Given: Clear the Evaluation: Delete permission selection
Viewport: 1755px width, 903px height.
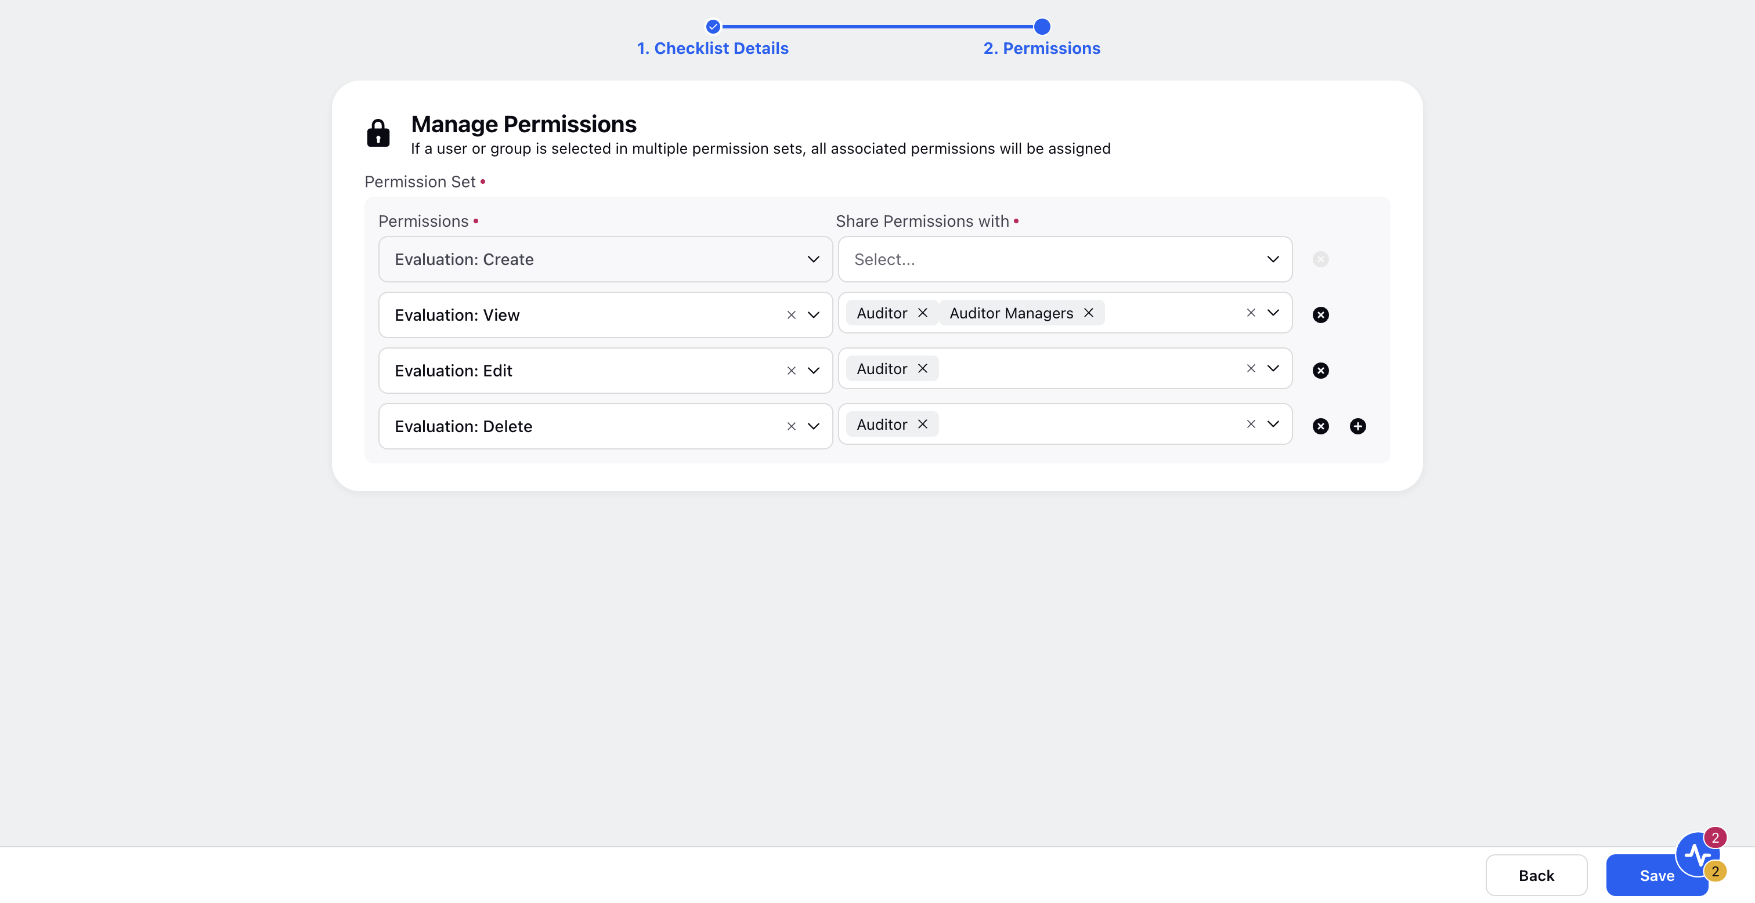Looking at the screenshot, I should 791,427.
